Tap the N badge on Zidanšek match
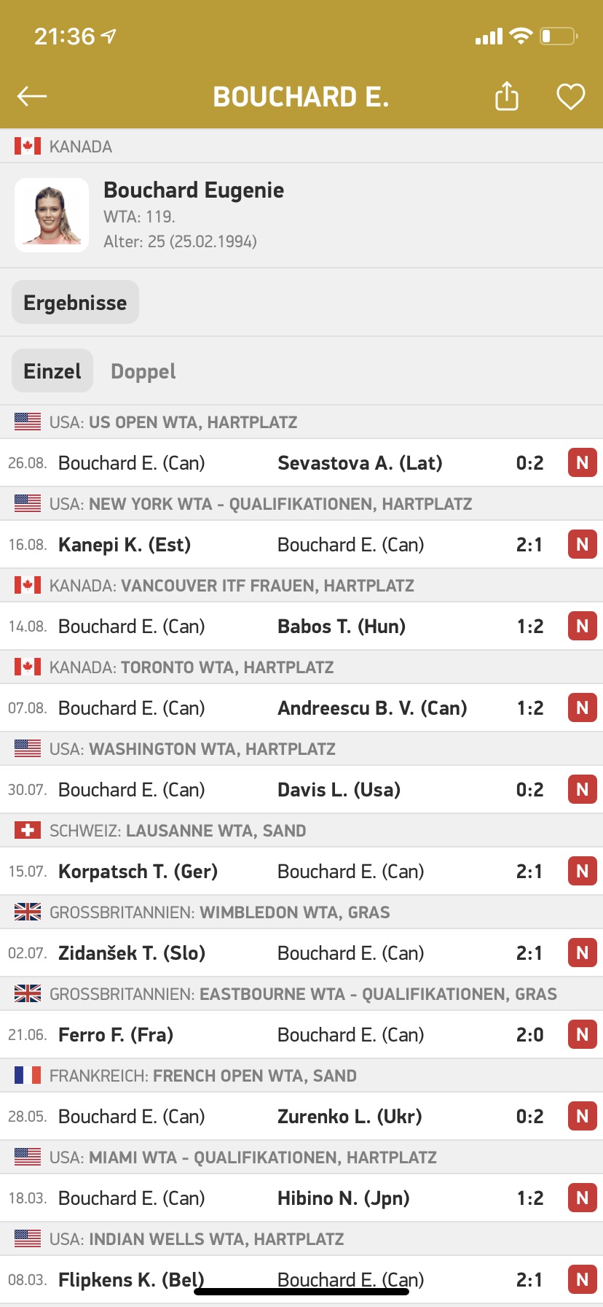 pos(582,953)
